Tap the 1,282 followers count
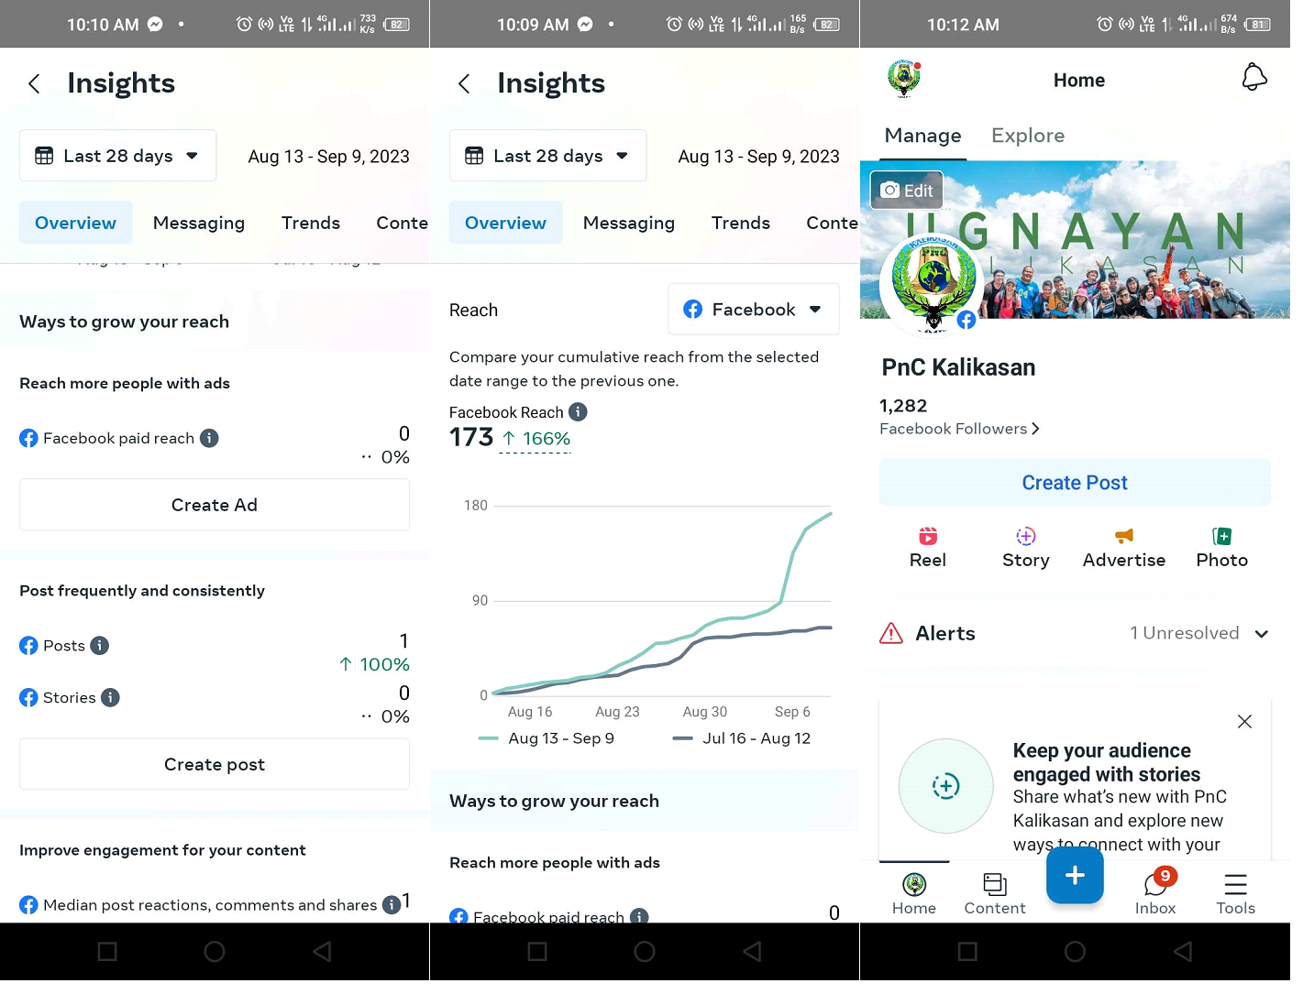This screenshot has width=1303, height=994. pos(903,406)
